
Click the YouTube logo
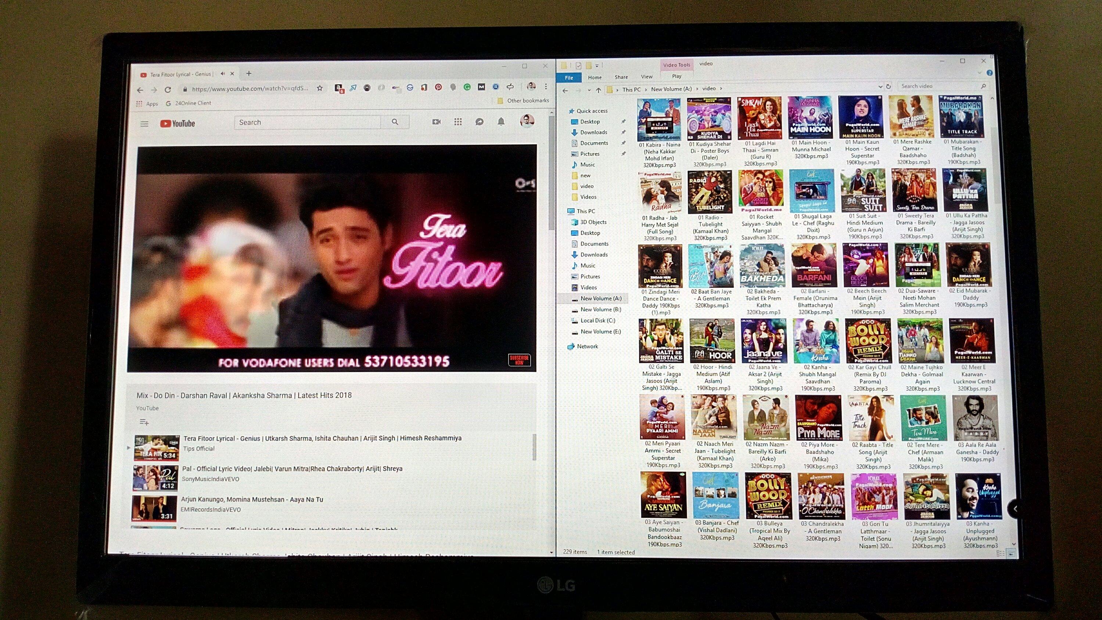click(177, 123)
